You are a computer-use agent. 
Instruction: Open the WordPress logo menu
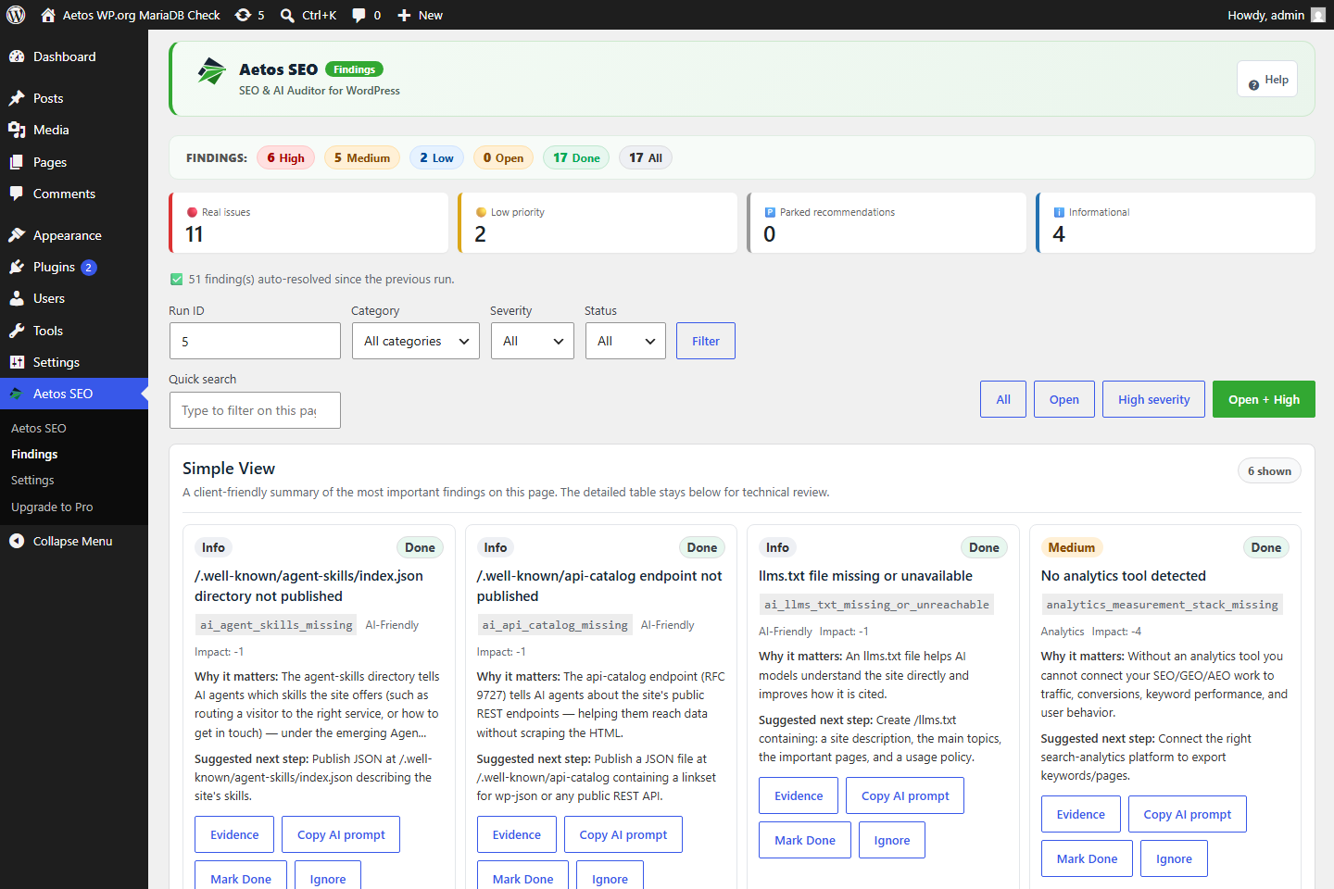coord(16,15)
